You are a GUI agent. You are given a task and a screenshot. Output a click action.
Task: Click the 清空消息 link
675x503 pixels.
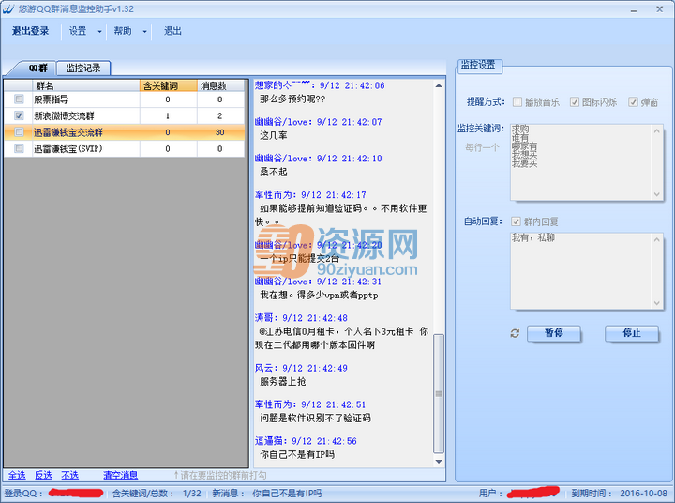coord(121,475)
